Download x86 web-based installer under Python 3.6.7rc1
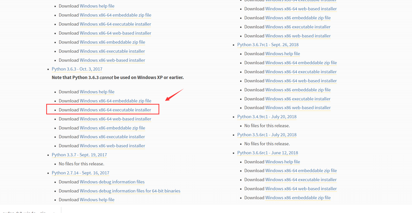Viewport: 412px width, 213px height. click(298, 108)
